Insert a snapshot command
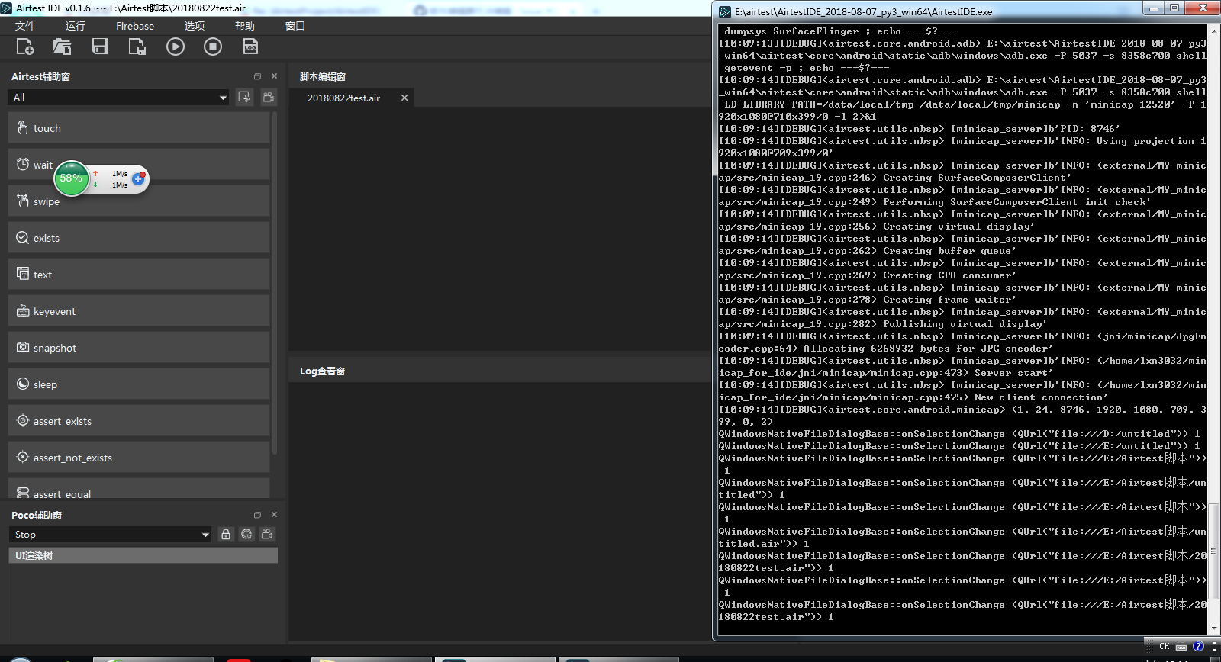 [139, 348]
